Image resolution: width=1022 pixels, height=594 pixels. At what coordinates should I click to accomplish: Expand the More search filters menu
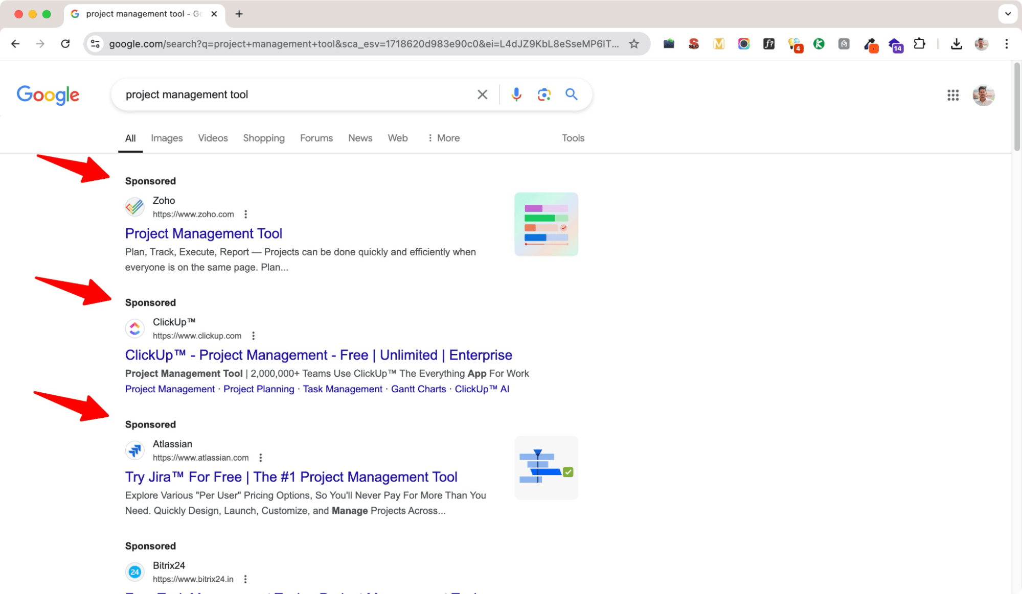443,138
